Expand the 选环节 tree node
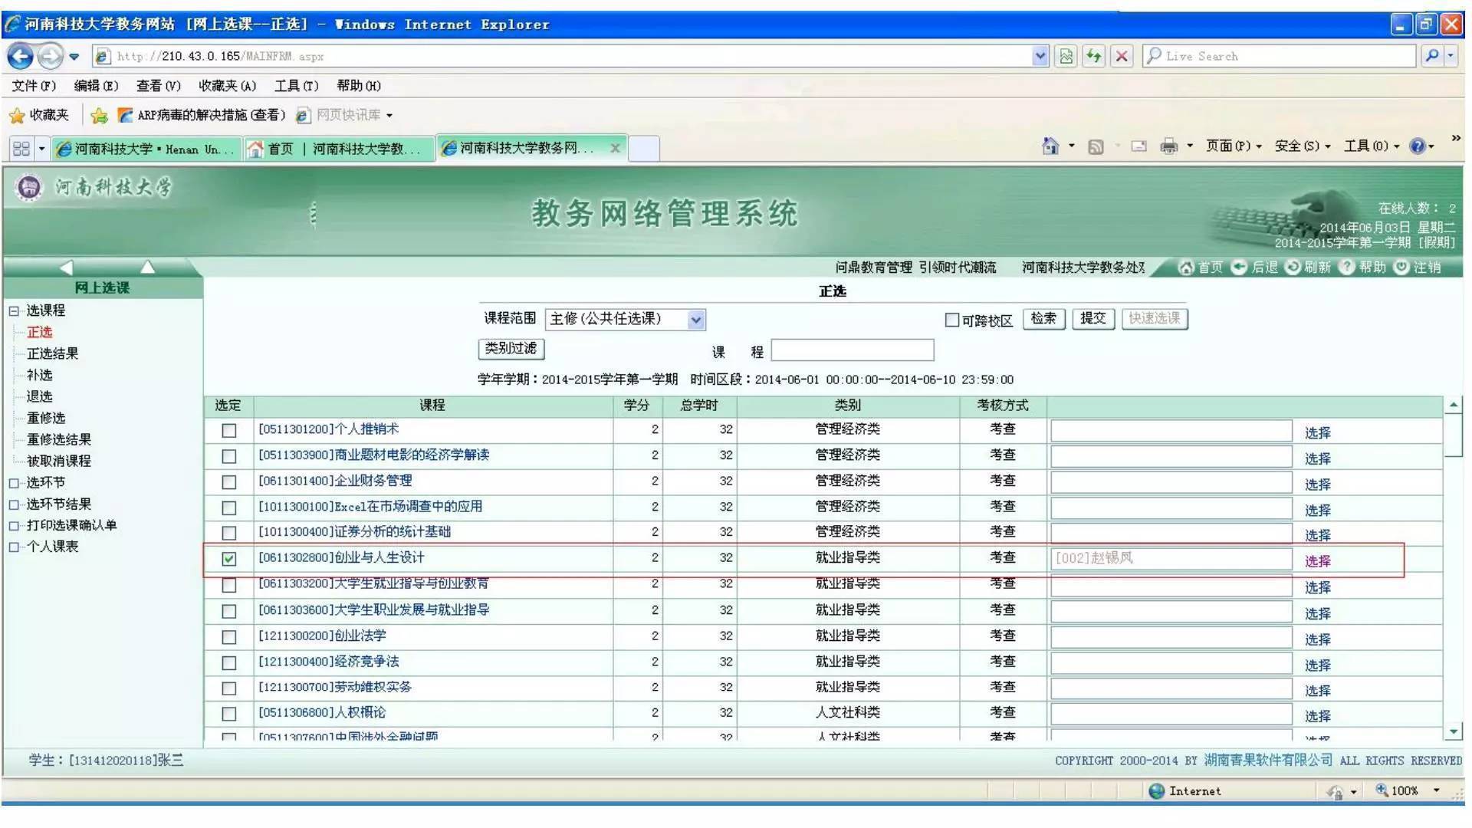 pos(13,482)
